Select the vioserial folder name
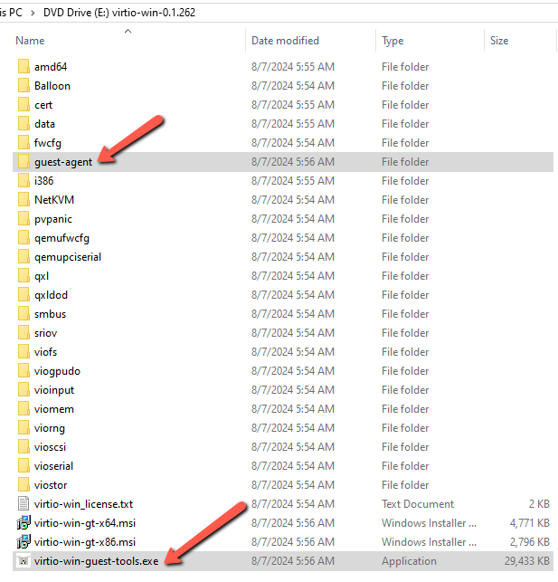The image size is (558, 582). point(53,466)
